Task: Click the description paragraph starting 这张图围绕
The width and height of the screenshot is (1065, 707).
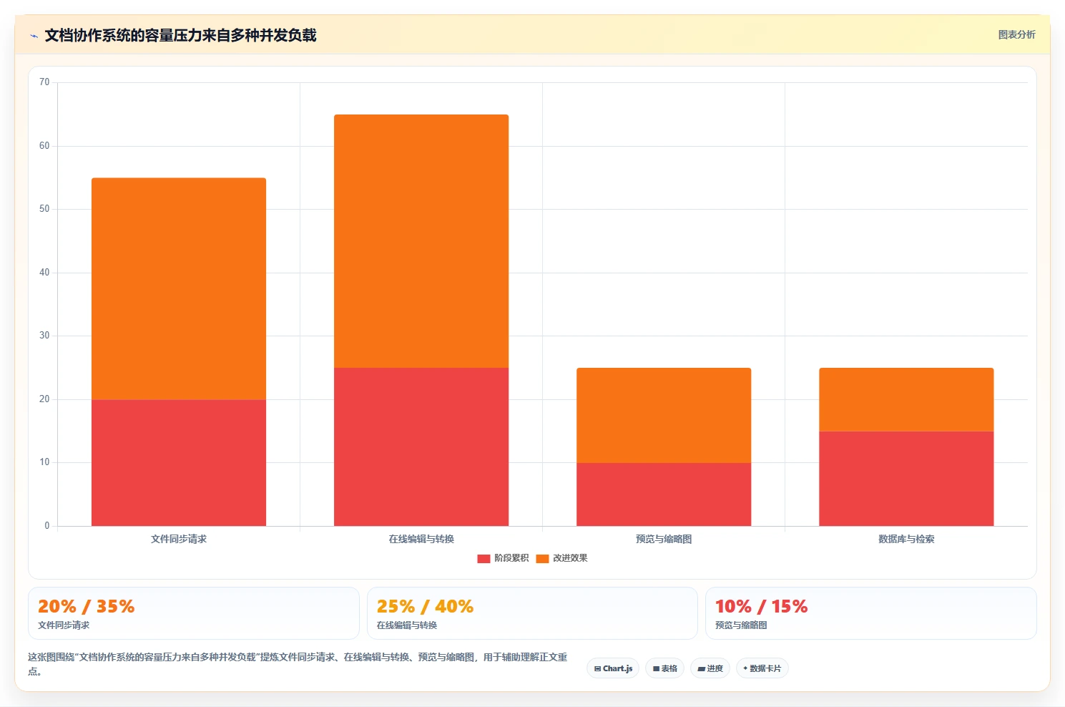Action: coord(298,664)
